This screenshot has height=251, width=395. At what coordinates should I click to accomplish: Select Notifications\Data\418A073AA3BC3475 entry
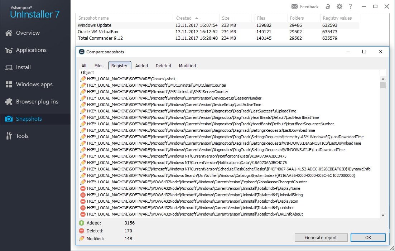point(187,156)
